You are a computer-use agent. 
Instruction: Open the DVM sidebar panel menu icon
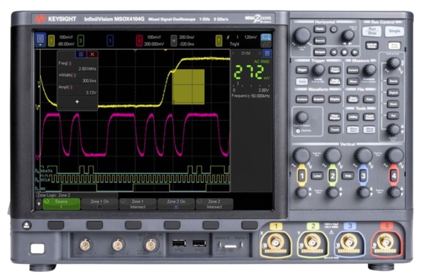(x=267, y=53)
